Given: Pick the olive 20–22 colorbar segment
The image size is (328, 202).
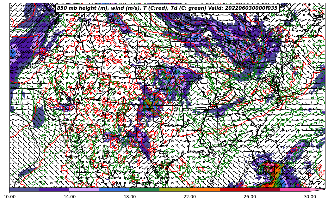Looking at the screenshot, I should coord(175,190).
